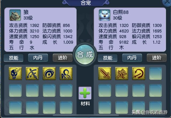Select the red curved arrow skill icon

click(x=139, y=73)
